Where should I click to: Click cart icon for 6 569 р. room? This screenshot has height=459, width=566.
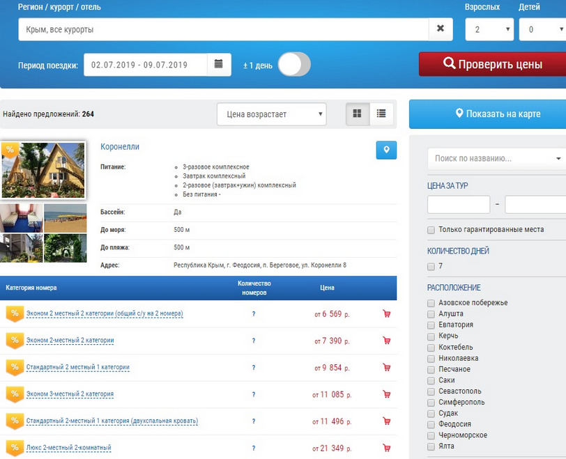[x=387, y=314]
